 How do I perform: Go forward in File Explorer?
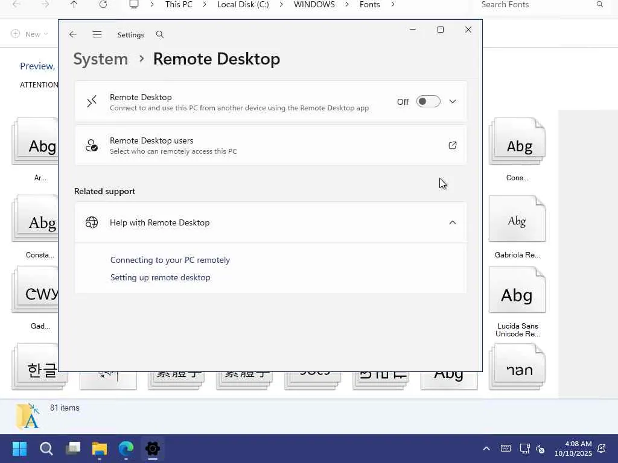pyautogui.click(x=45, y=4)
